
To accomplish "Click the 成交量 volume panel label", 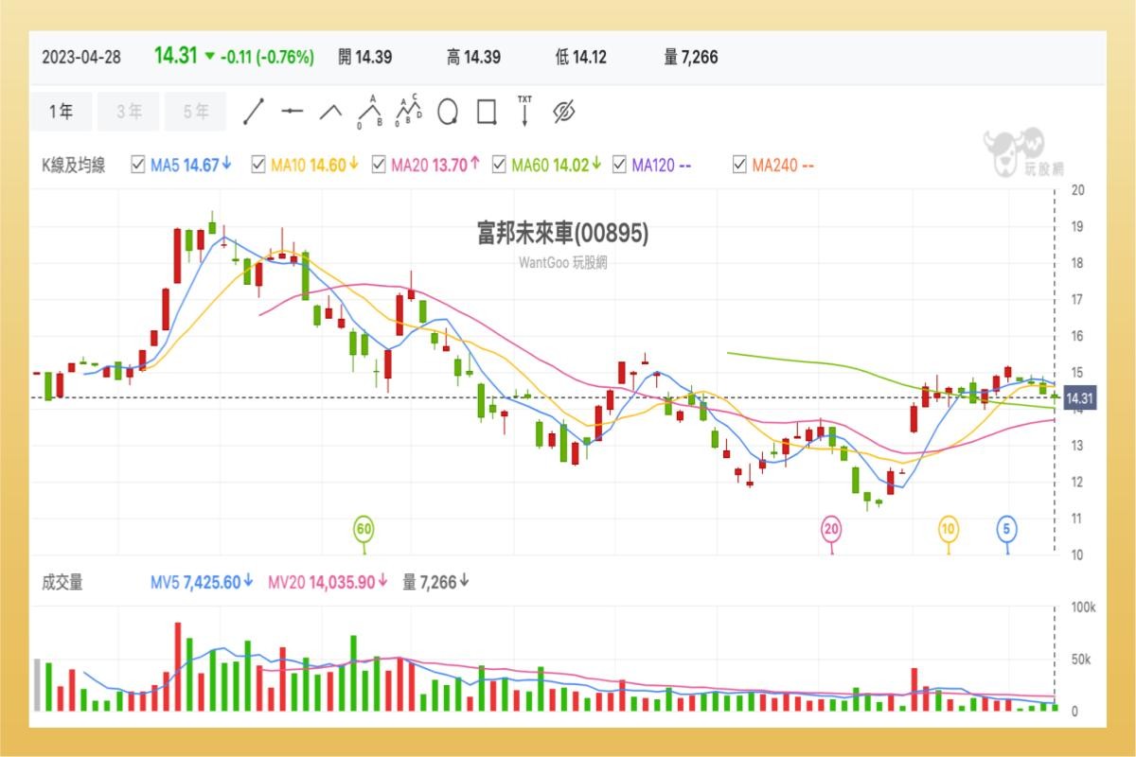I will (x=62, y=582).
